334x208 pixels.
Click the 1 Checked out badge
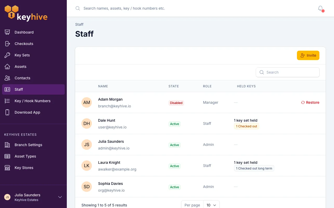coord(247,126)
